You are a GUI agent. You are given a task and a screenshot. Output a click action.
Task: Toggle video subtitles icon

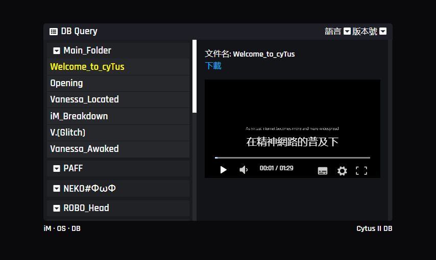tap(323, 171)
